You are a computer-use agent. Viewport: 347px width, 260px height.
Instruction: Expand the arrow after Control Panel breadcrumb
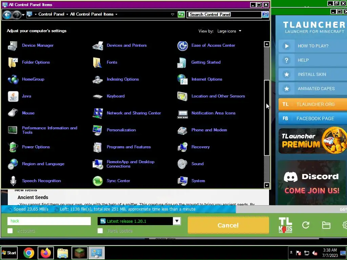tap(67, 14)
